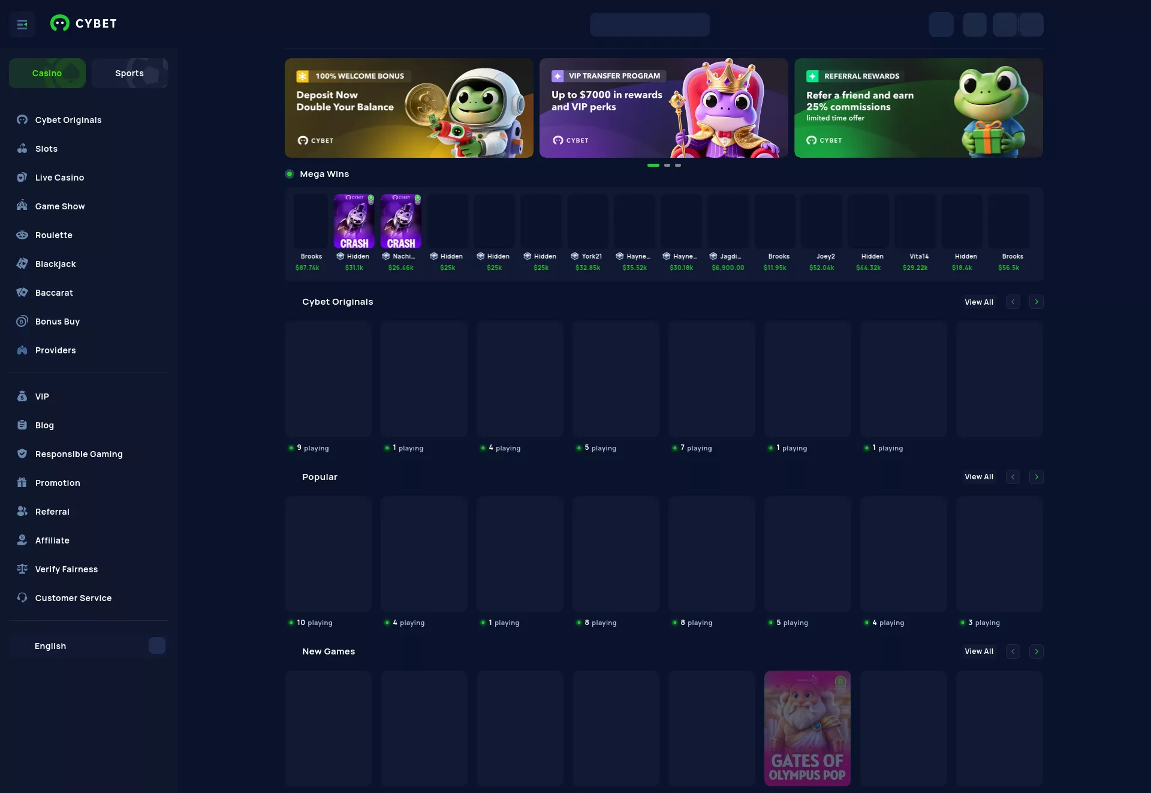Show previous New Games
1151x793 pixels.
(x=1013, y=651)
